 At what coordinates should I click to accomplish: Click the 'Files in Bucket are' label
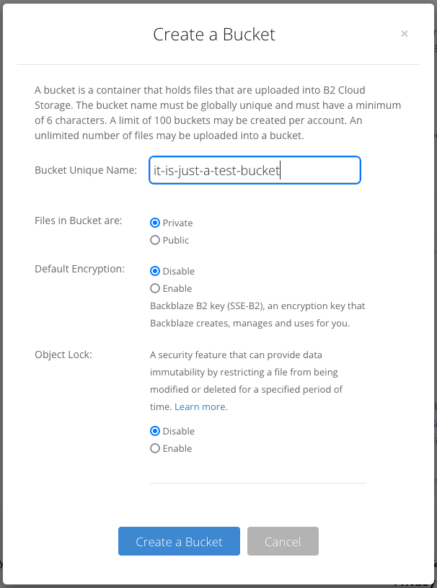[x=79, y=220]
